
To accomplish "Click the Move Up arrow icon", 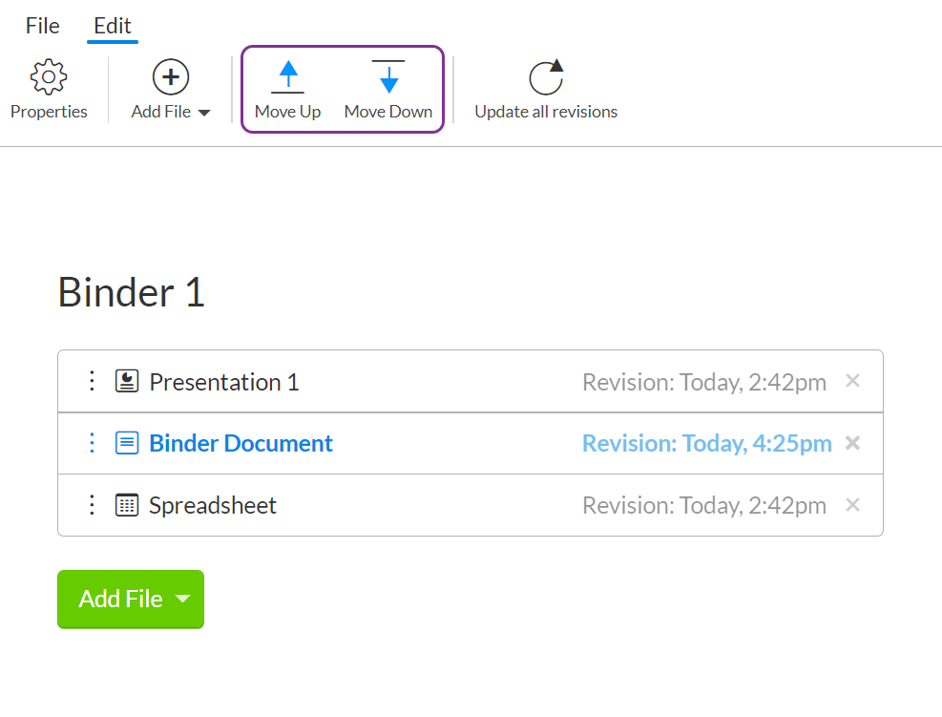I will click(288, 76).
